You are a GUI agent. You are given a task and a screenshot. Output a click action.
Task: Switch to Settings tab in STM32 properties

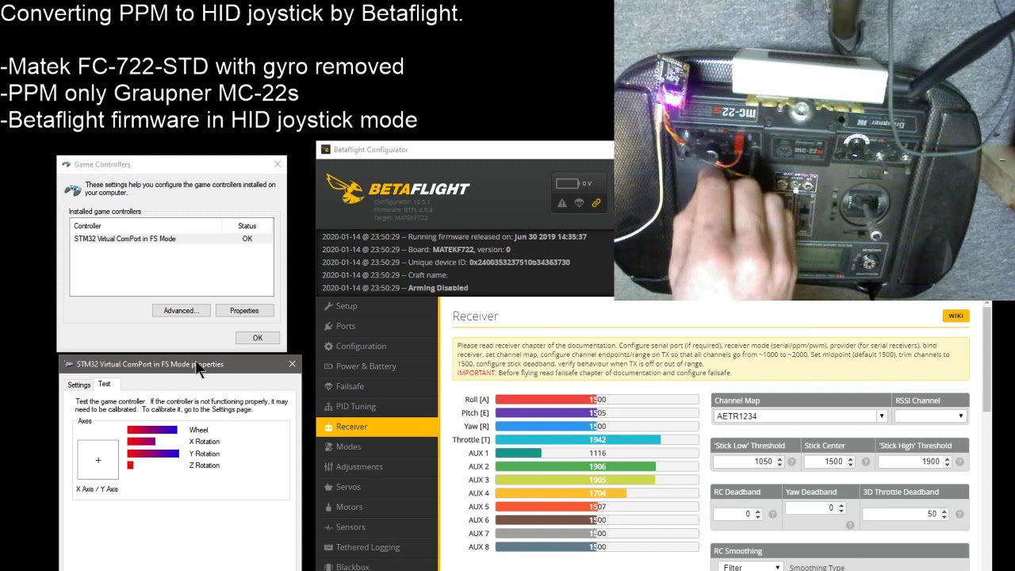79,385
